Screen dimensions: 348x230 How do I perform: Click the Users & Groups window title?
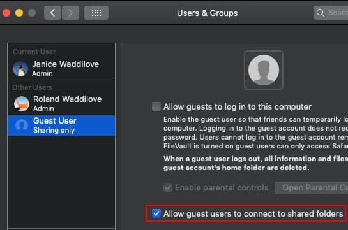pyautogui.click(x=207, y=13)
